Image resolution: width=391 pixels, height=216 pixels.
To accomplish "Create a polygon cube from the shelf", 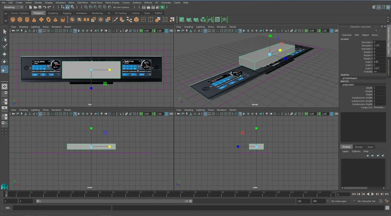I will pyautogui.click(x=20, y=20).
